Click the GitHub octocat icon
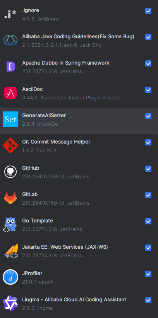This screenshot has width=158, height=318. click(10, 172)
